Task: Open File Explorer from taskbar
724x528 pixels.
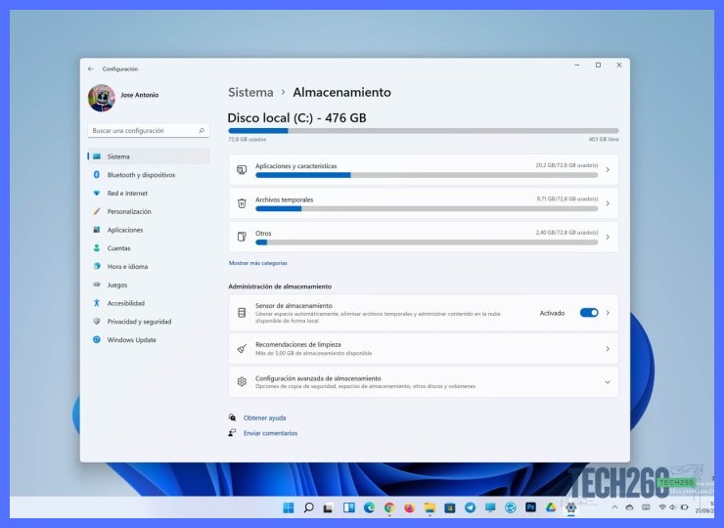Action: 430,507
